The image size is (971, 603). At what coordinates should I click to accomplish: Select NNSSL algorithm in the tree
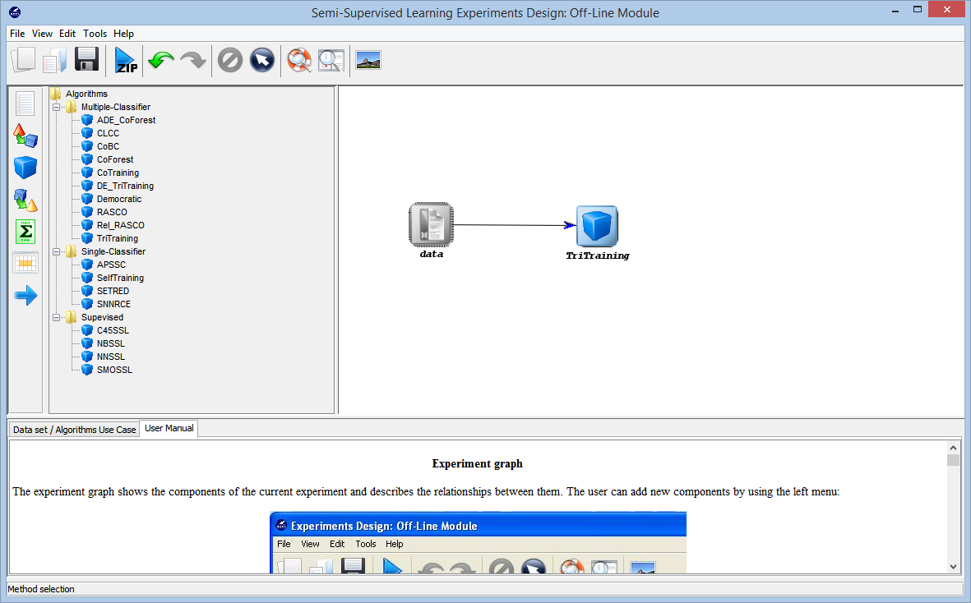pyautogui.click(x=111, y=357)
